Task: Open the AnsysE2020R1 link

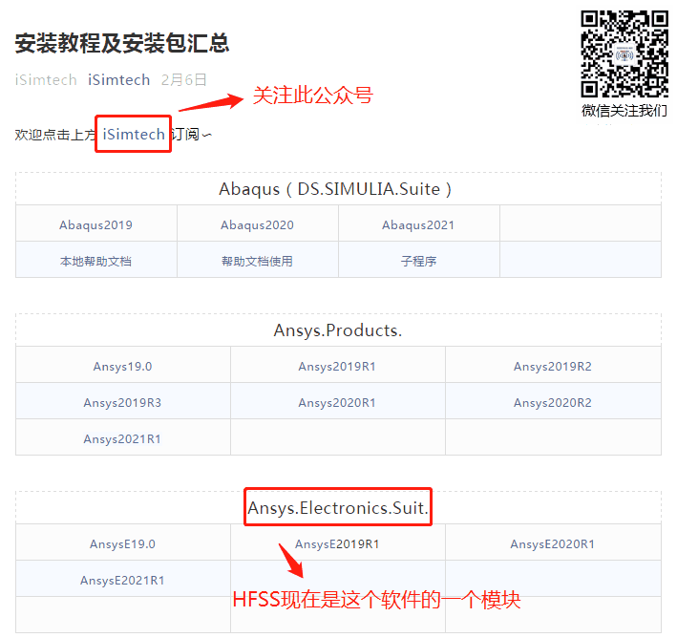Action: [553, 544]
